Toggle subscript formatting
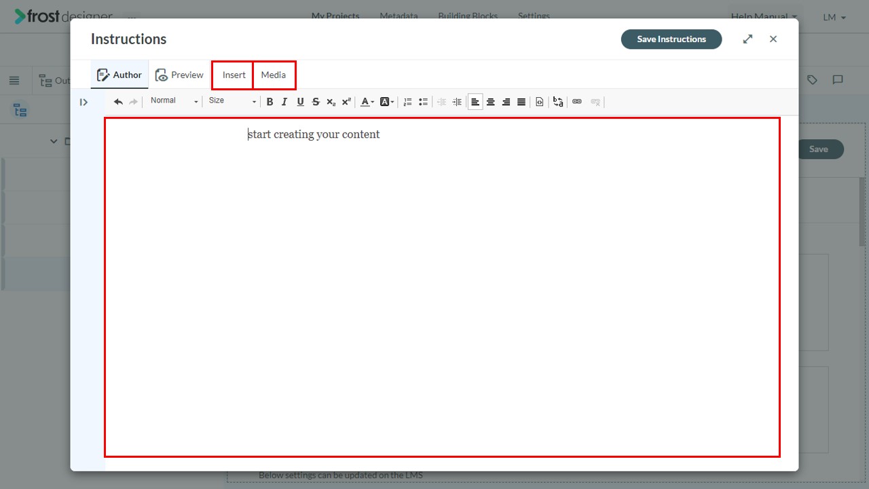Viewport: 869px width, 489px height. [331, 102]
